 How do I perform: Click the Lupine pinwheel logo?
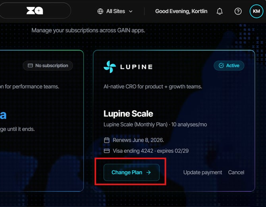110,66
